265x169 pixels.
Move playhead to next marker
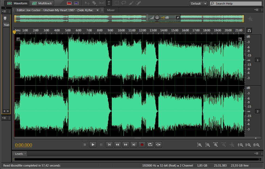coord(134,145)
